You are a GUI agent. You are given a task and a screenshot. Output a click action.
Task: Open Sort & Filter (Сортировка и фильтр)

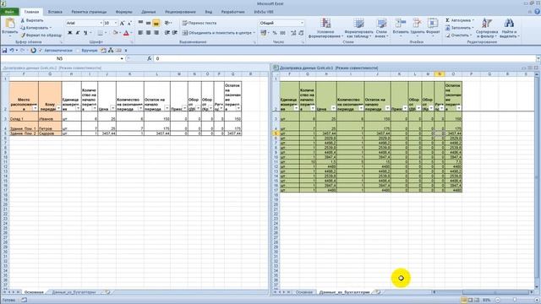487,28
